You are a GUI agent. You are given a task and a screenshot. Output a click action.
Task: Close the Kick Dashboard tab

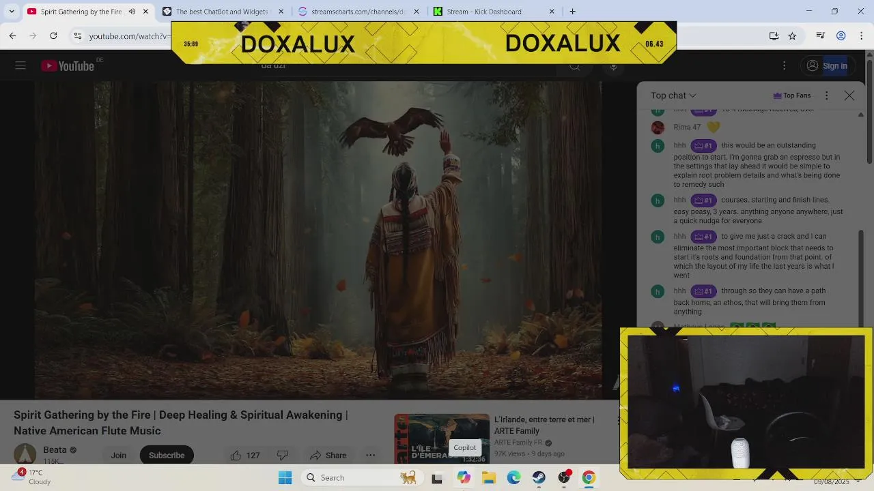click(x=552, y=12)
